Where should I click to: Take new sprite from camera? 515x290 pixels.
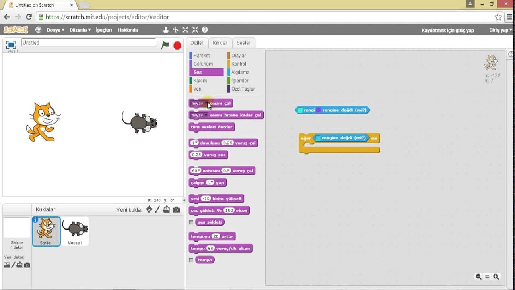tap(176, 210)
